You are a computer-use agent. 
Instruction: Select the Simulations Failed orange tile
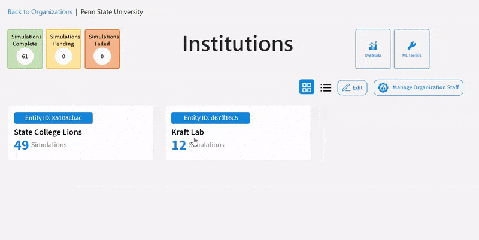(102, 49)
